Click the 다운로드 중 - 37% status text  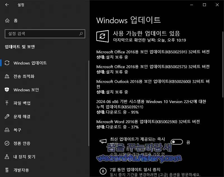click(122, 127)
